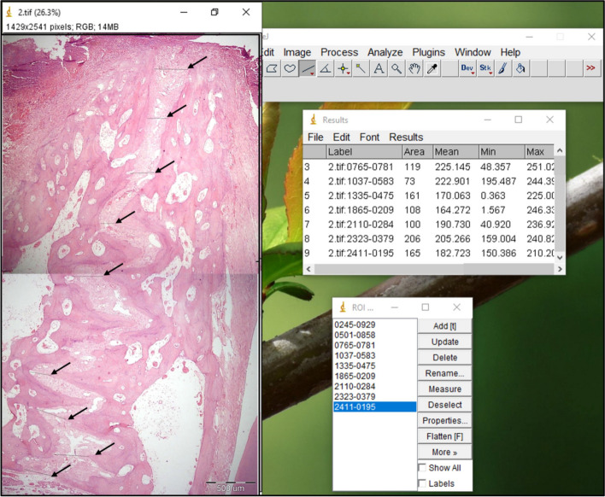Select the Freehand selection tool

pos(290,68)
